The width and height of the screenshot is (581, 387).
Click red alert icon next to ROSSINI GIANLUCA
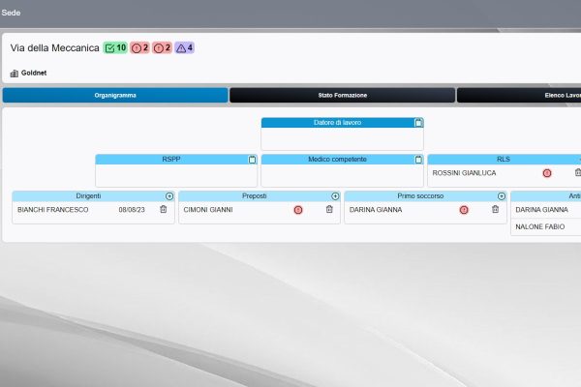547,173
